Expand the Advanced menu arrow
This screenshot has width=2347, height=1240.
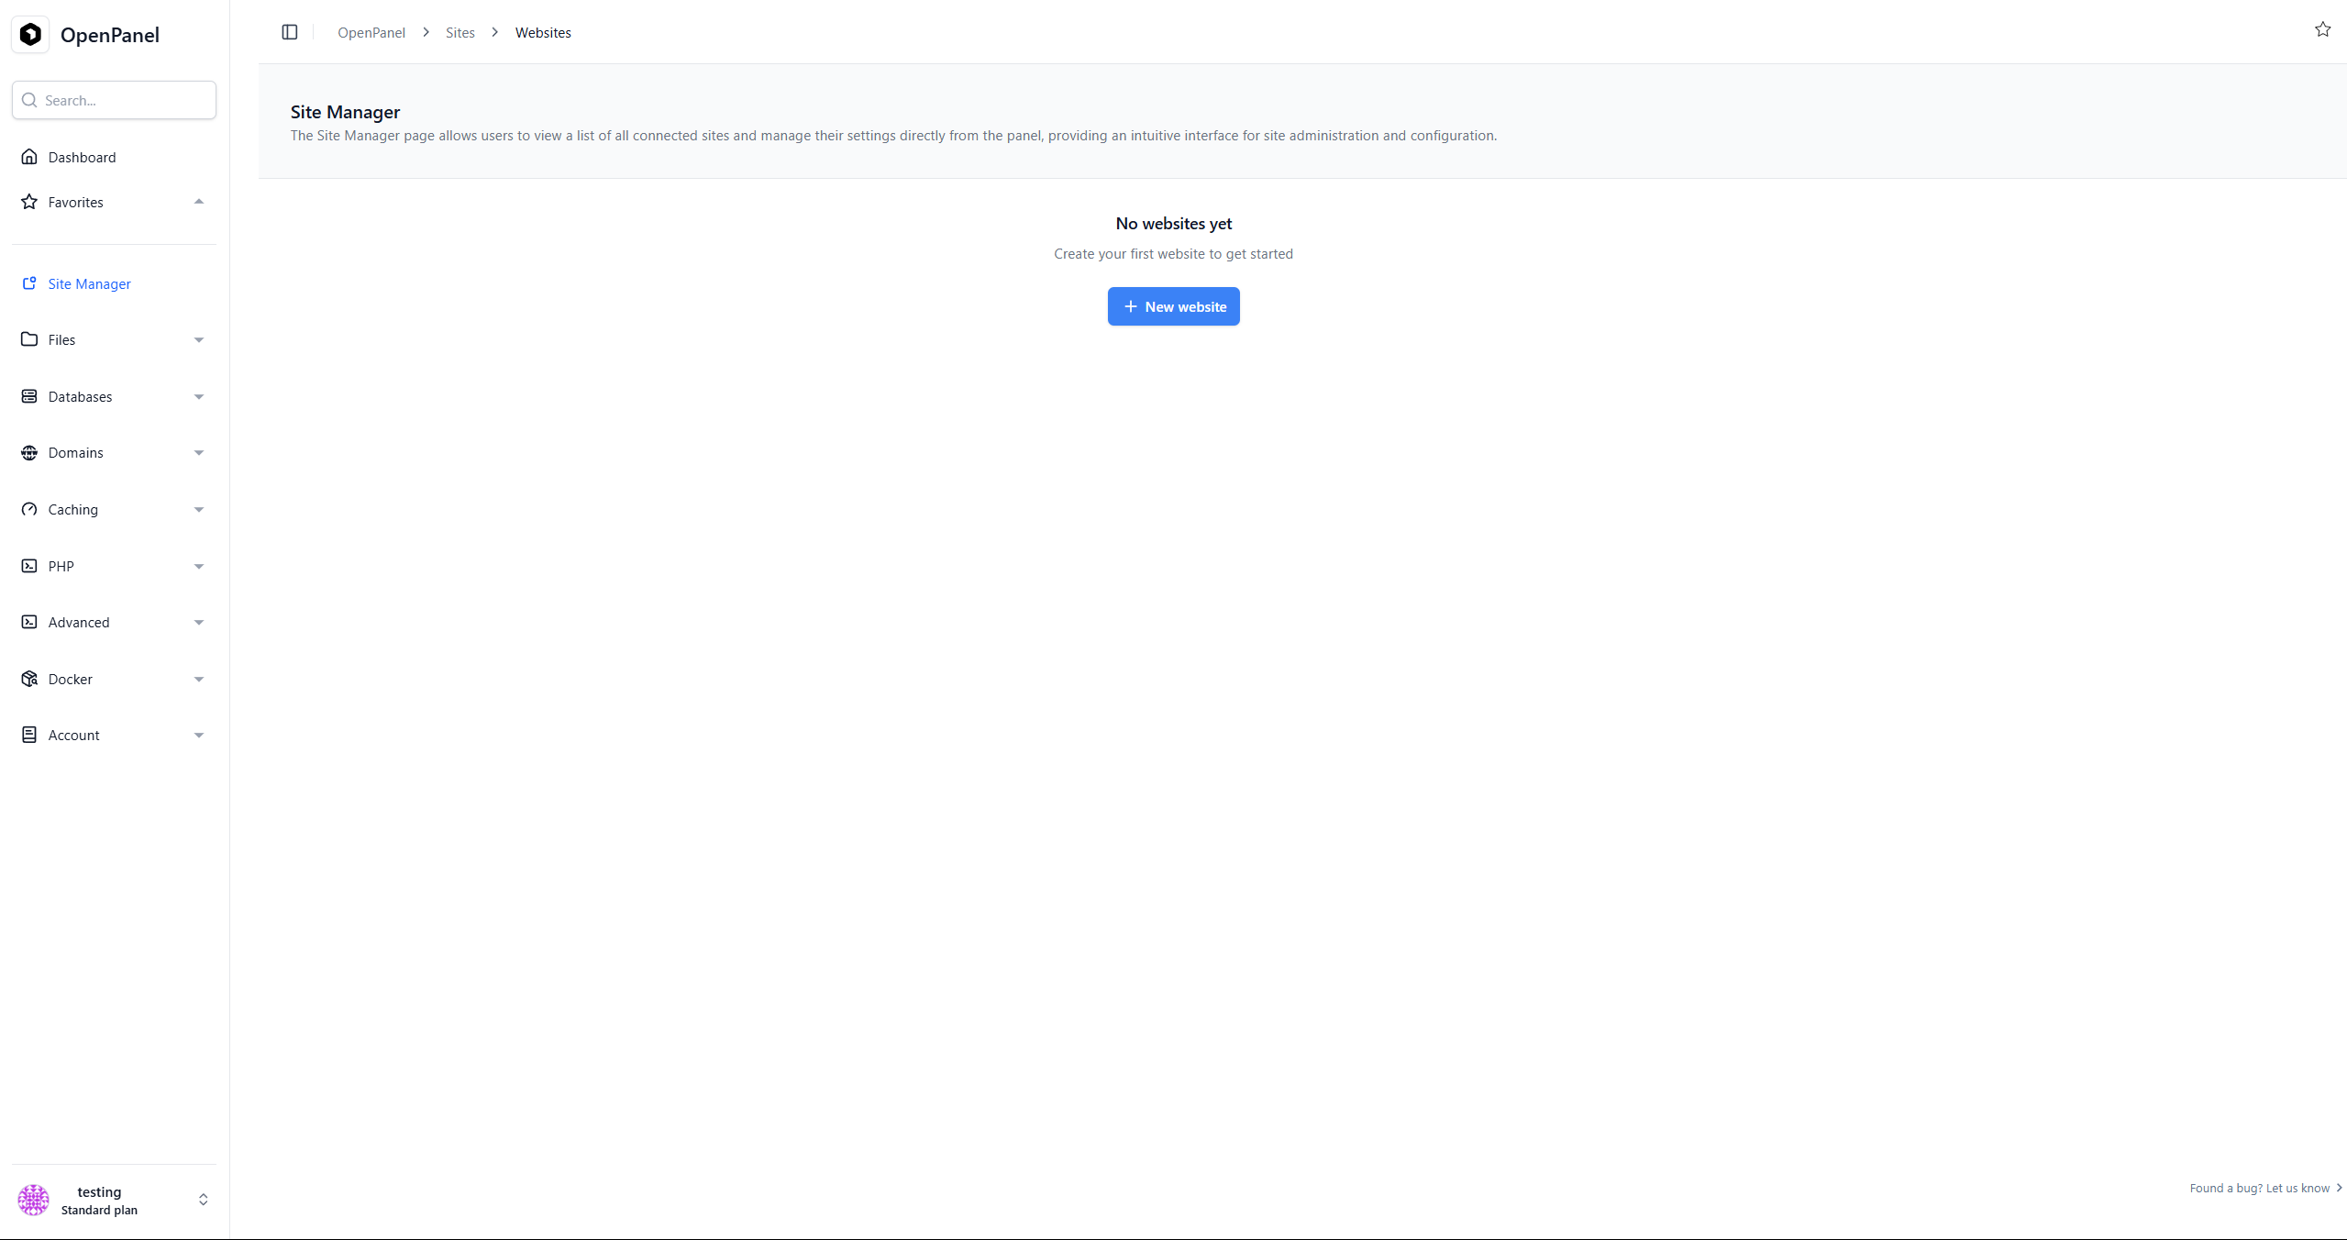[199, 623]
